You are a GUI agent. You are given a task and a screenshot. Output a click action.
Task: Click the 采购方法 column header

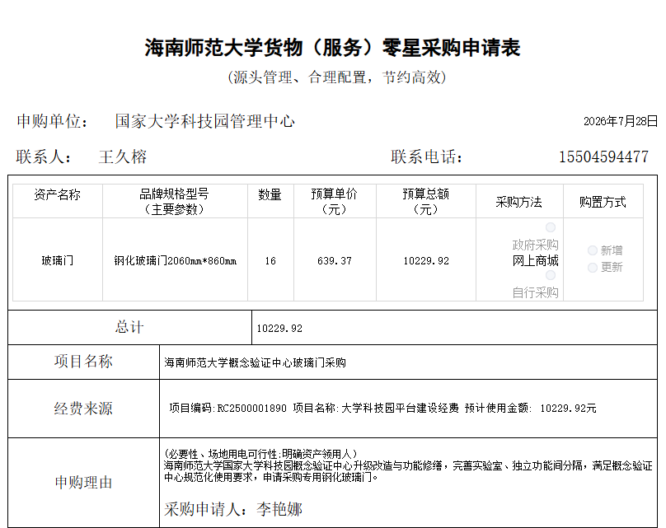(x=518, y=202)
